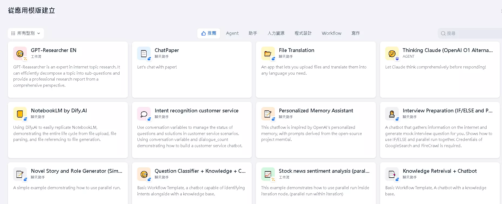The height and width of the screenshot is (204, 502).
Task: Click the Knowledge Retrieval + Chatbot page icon
Action: click(x=392, y=174)
